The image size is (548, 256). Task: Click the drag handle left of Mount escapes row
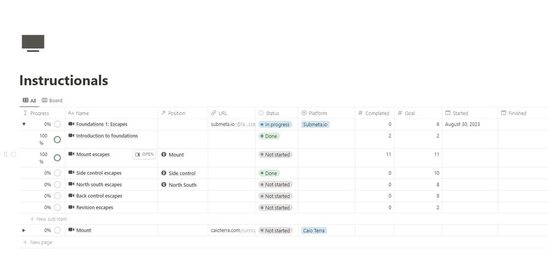[6, 154]
